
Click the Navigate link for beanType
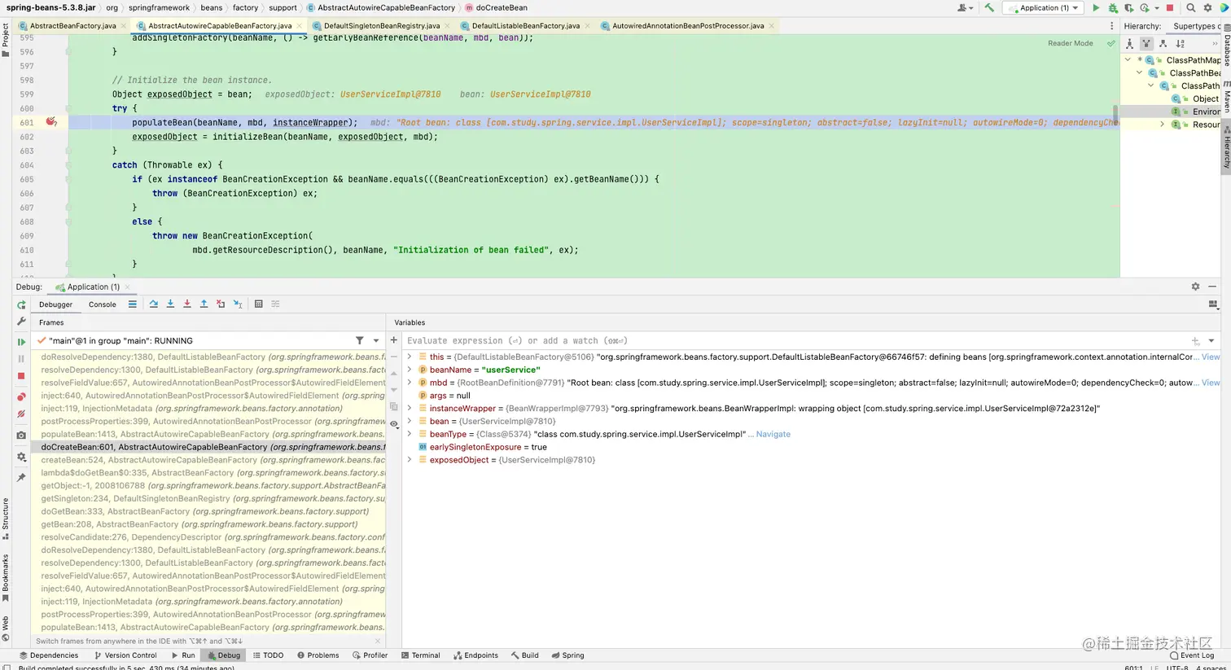[x=773, y=434]
